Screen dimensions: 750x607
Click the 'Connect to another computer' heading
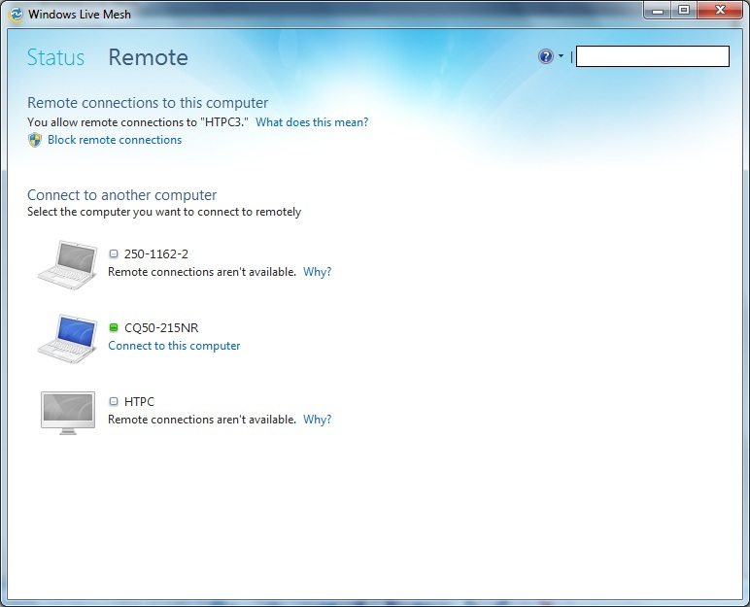click(122, 194)
